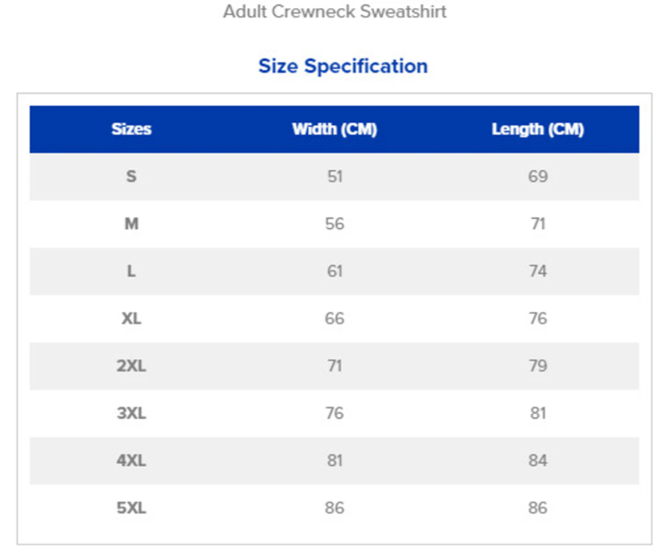Click the XL size row label
The image size is (669, 560).
coord(132,318)
